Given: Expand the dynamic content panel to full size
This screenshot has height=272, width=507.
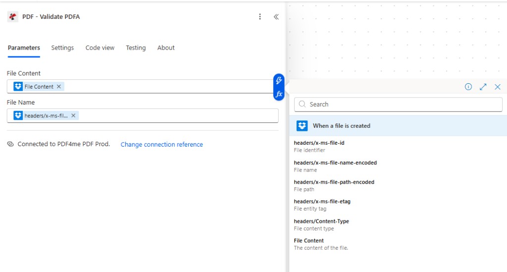Looking at the screenshot, I should pyautogui.click(x=483, y=87).
